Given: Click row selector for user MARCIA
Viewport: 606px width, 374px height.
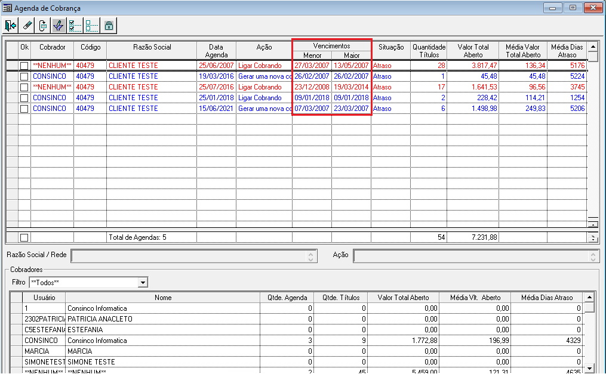Looking at the screenshot, I should coord(16,351).
